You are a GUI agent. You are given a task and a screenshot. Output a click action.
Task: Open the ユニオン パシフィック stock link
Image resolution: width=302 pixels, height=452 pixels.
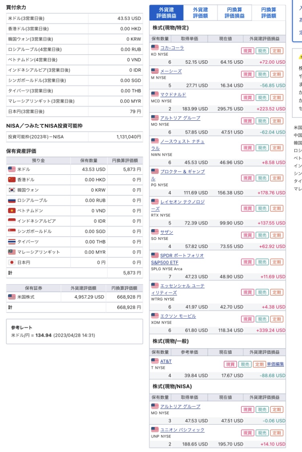[x=182, y=429]
